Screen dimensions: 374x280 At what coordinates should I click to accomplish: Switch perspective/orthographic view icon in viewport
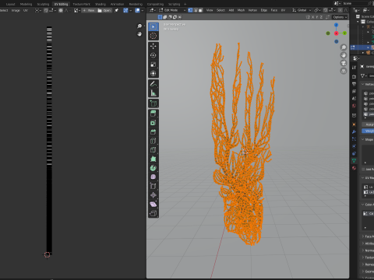coord(344,71)
